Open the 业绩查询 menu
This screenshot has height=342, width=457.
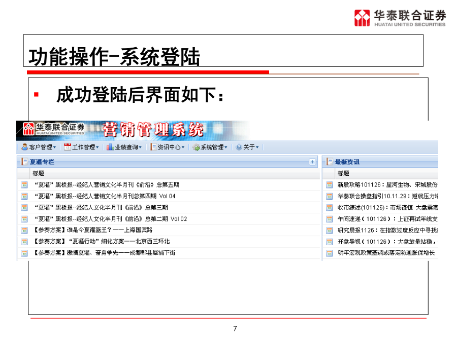click(124, 147)
